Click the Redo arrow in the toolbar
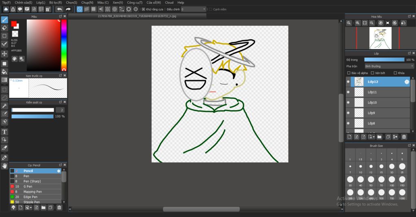The image size is (416, 217). [x=68, y=9]
